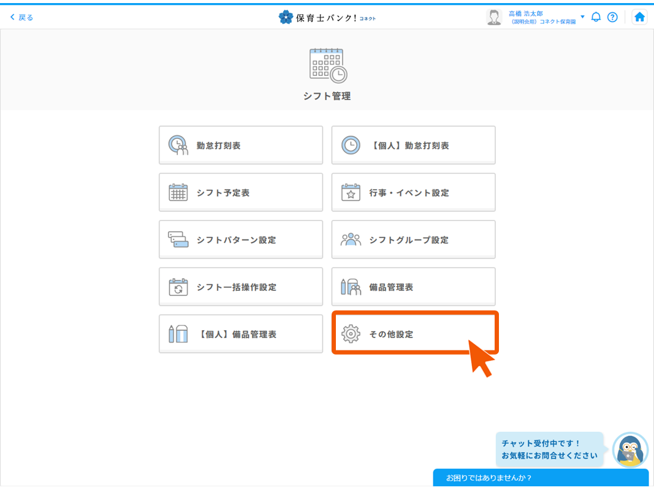Viewport: 654px width, 490px height.
Task: Click the star calendar icon for 行事・イベント設定
Action: click(351, 192)
